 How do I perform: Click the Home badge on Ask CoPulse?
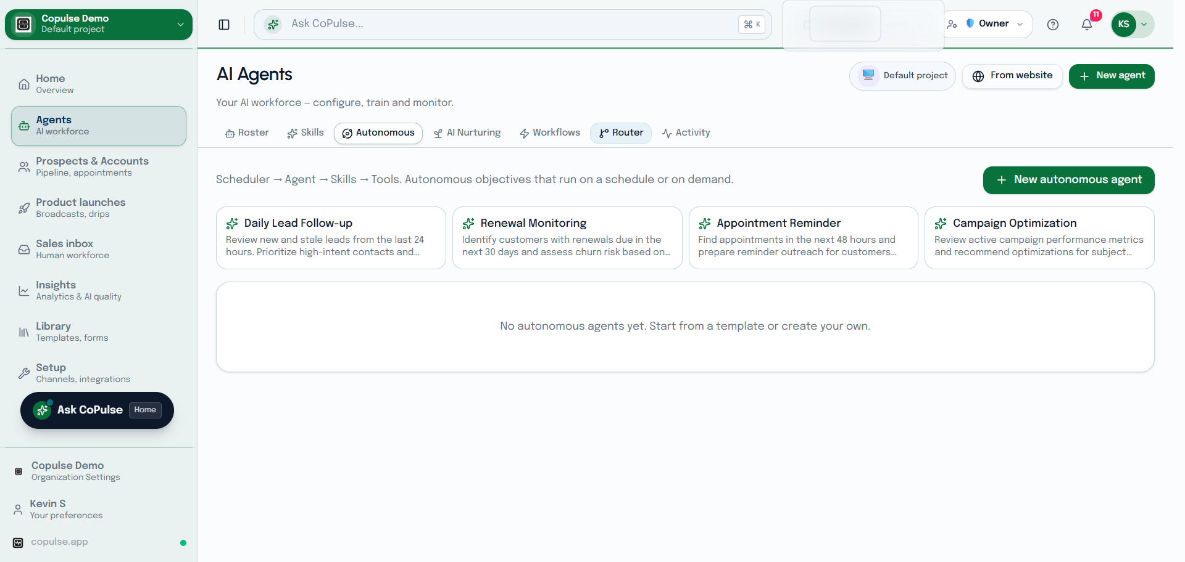point(145,410)
